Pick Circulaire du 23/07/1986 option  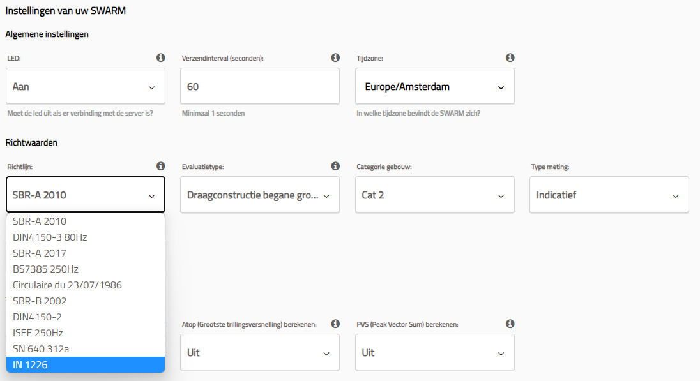tap(86, 285)
